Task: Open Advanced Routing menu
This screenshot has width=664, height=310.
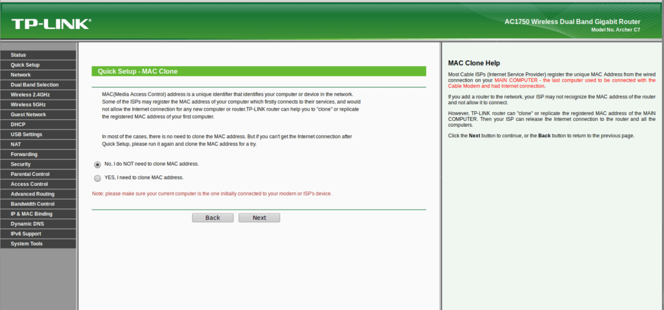Action: (38, 194)
